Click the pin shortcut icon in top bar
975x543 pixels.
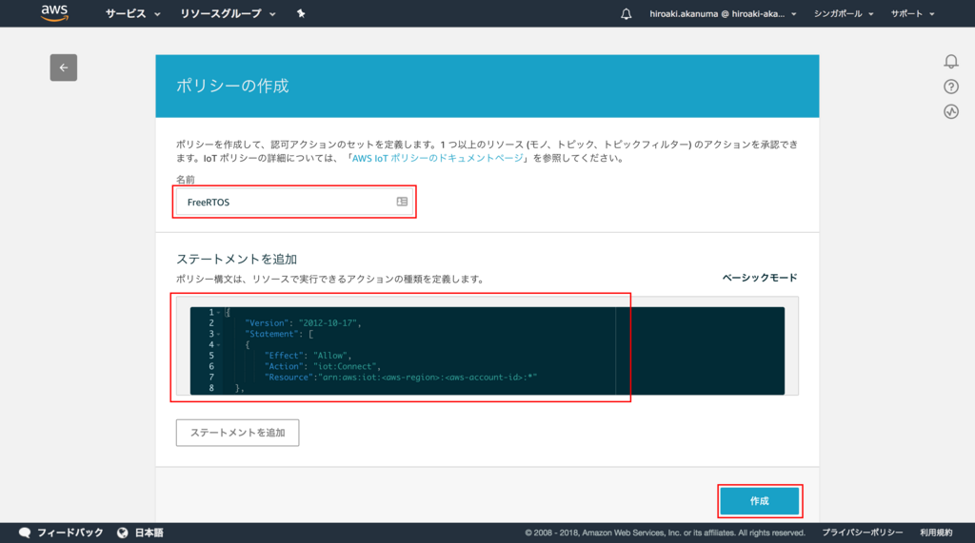301,13
